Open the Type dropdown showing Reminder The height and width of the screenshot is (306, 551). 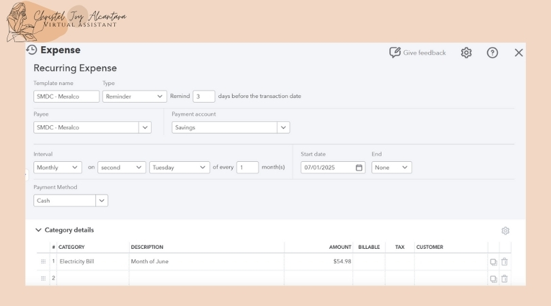point(134,97)
